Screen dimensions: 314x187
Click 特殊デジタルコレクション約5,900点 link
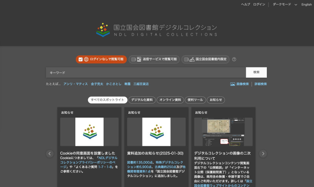155,165
